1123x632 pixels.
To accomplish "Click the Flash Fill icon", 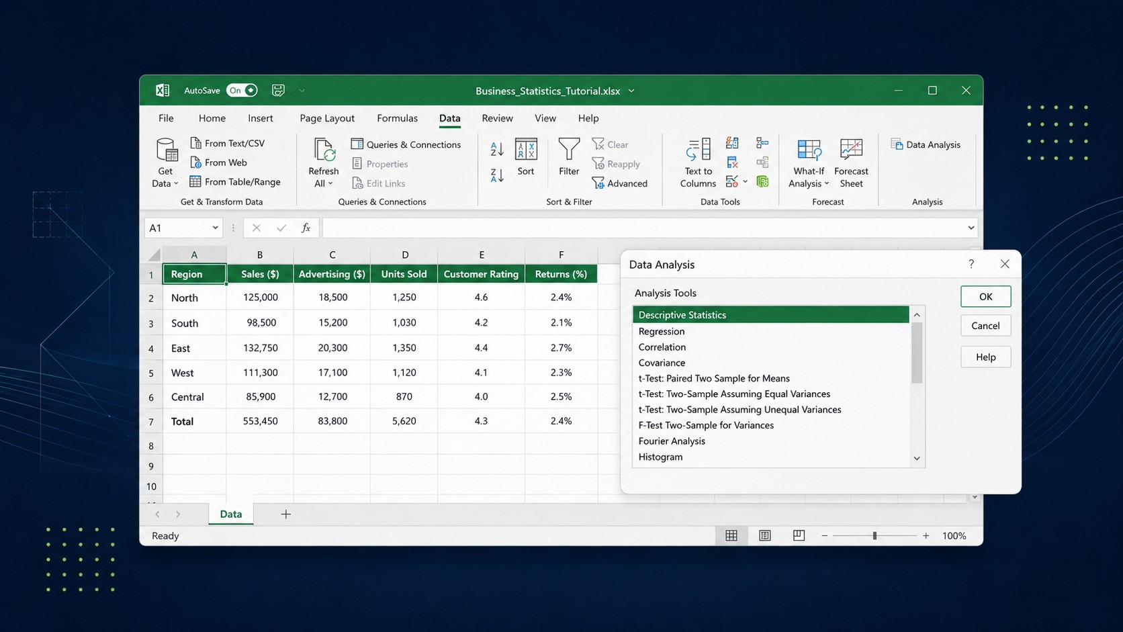I will (732, 142).
